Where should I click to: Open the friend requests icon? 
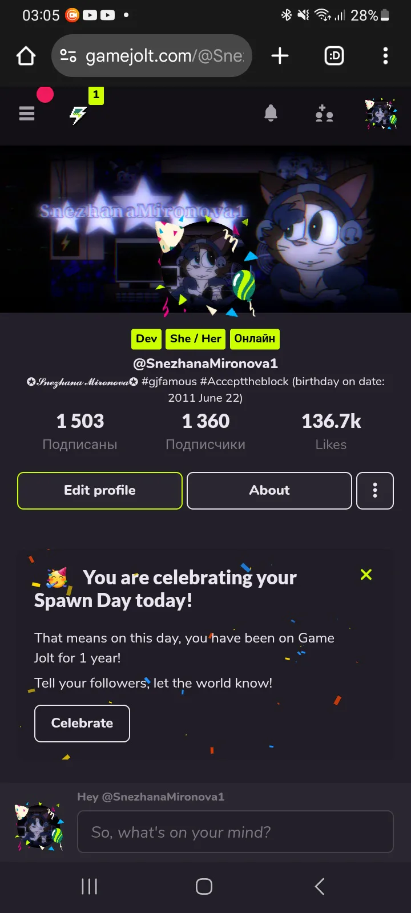coord(324,114)
